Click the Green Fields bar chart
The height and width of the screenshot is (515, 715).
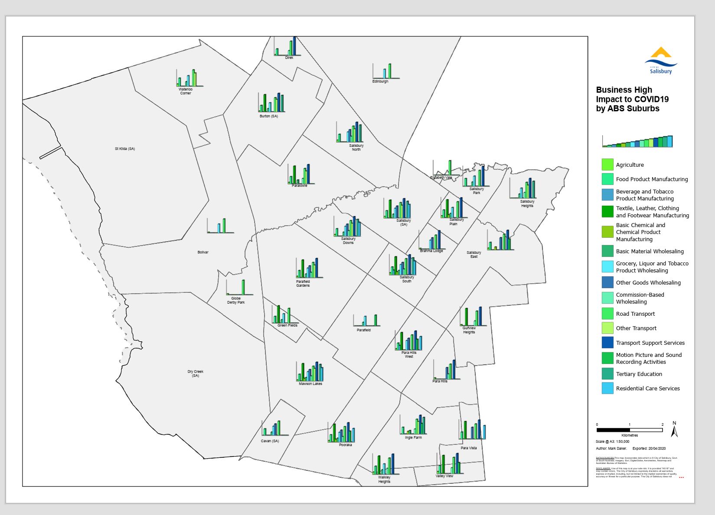point(285,314)
